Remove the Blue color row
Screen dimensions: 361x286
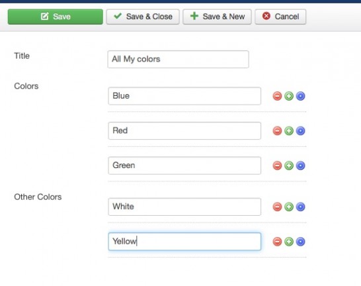(x=277, y=96)
